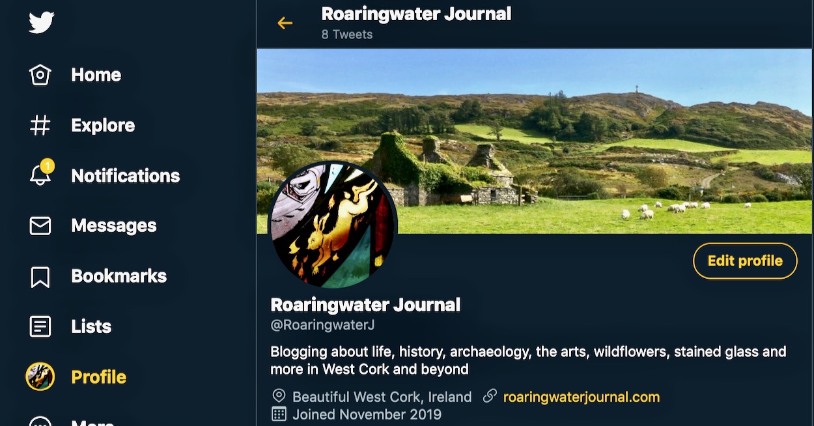Viewport: 814px width, 426px height.
Task: Click the link chain icon beside website
Action: (490, 396)
